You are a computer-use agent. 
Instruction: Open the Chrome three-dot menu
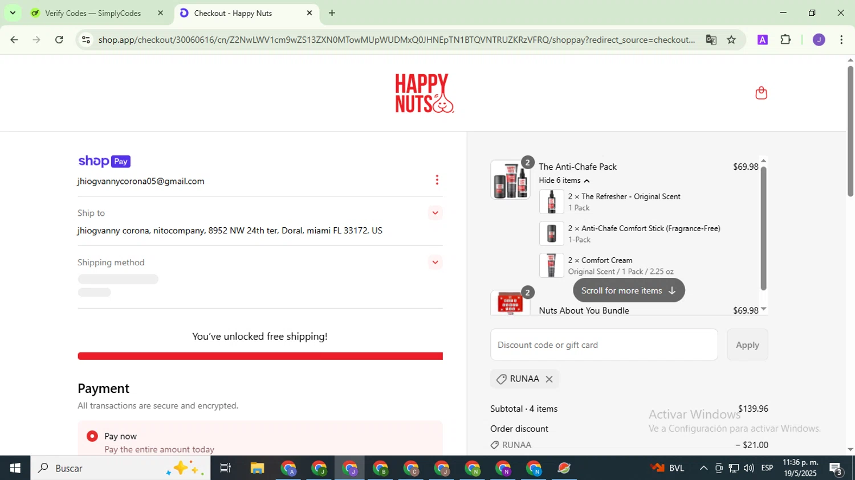(x=841, y=40)
